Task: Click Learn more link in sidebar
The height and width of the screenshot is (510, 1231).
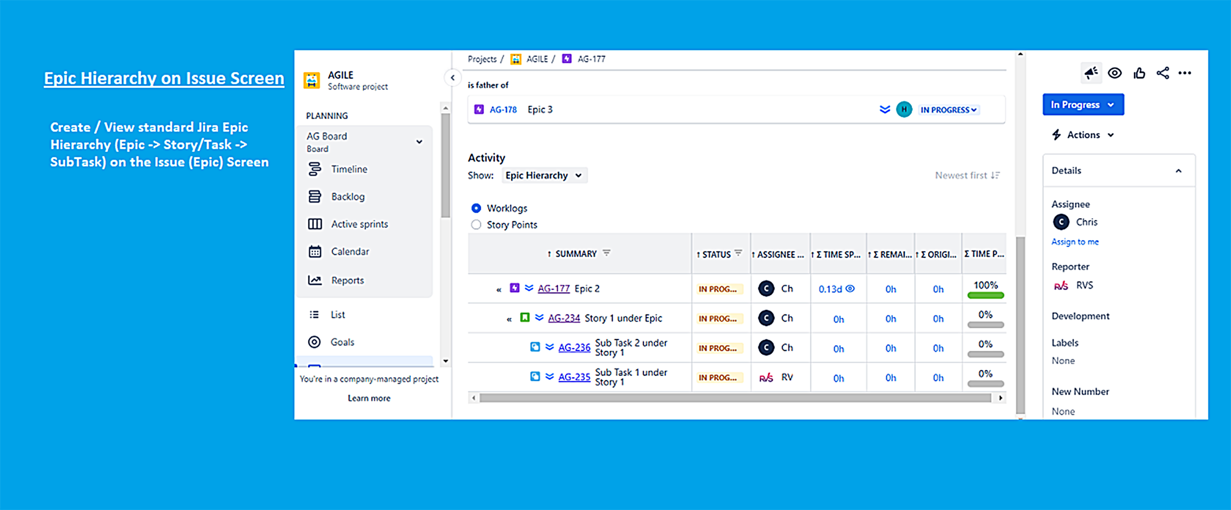Action: coord(369,398)
